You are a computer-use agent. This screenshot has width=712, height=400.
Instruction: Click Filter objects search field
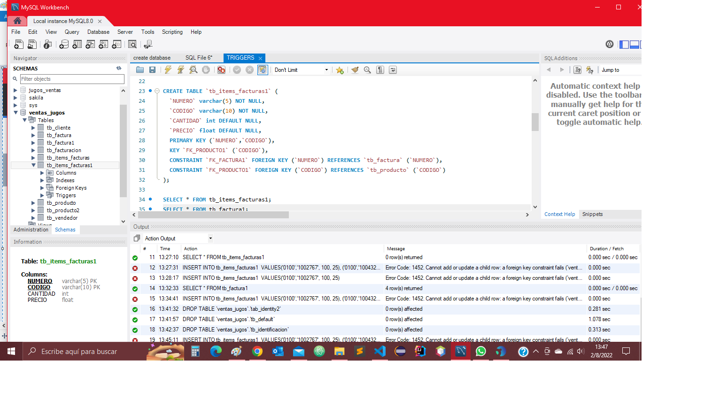click(72, 79)
